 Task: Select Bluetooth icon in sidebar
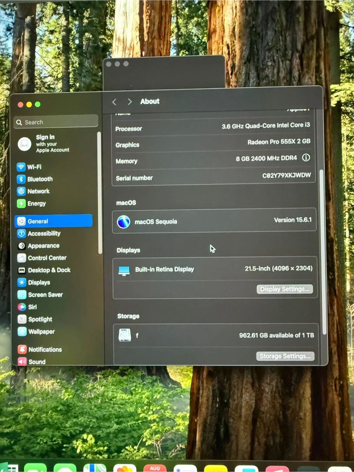point(21,179)
